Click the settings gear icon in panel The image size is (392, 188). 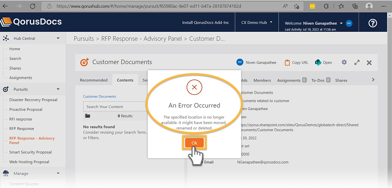pos(344,63)
